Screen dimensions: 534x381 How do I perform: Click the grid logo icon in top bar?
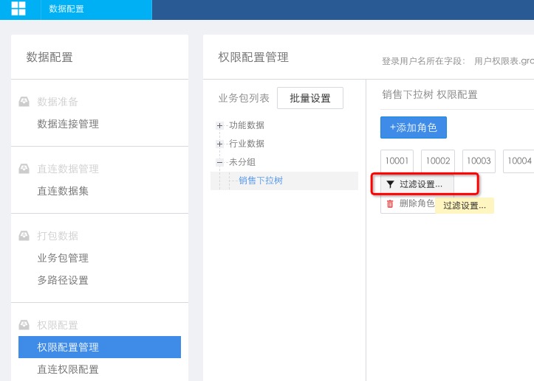[18, 9]
